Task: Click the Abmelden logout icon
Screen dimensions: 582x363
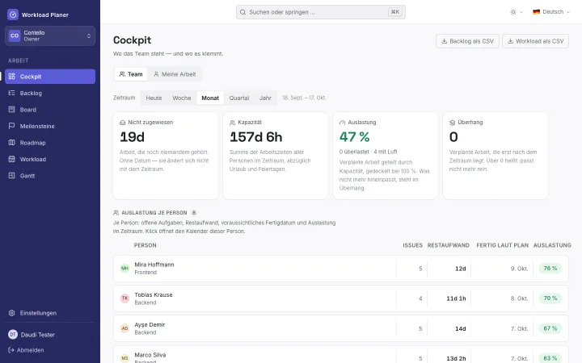Action: (x=11, y=350)
